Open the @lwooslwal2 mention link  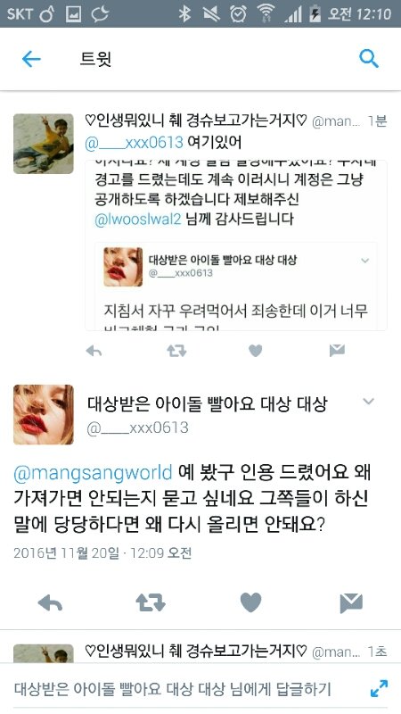(138, 219)
